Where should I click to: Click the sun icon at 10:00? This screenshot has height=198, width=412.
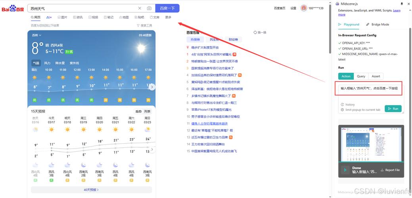click(49, 77)
